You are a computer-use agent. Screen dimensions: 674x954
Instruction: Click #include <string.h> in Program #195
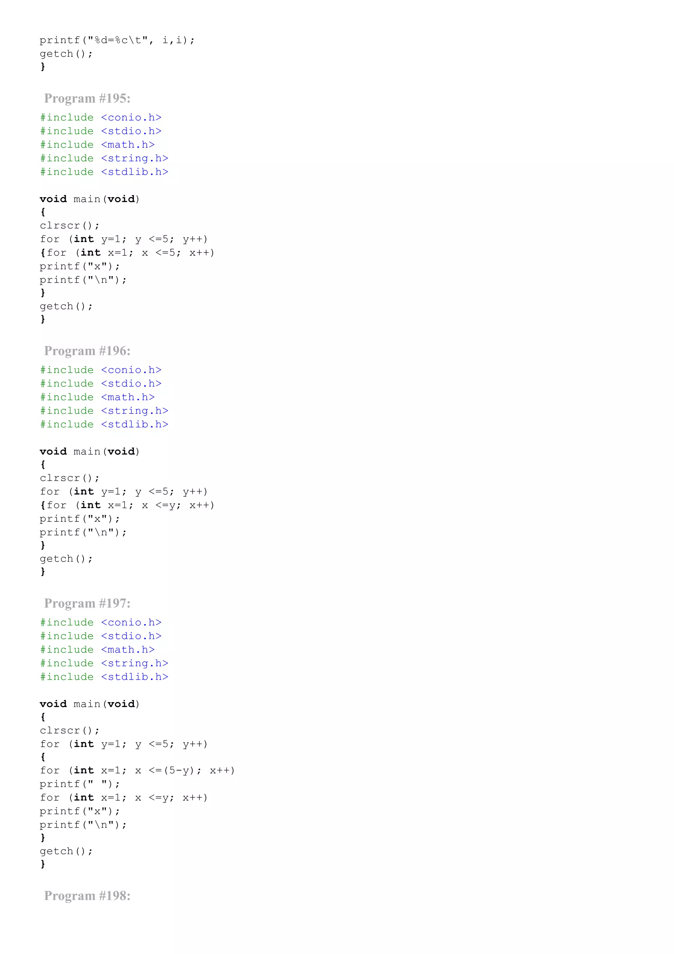pos(104,158)
